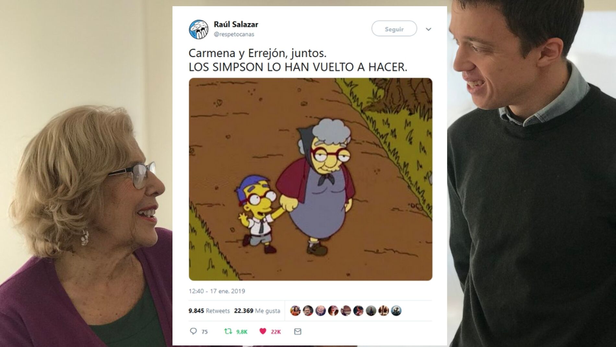Click the 75 replies count
This screenshot has height=347, width=616.
click(204, 332)
